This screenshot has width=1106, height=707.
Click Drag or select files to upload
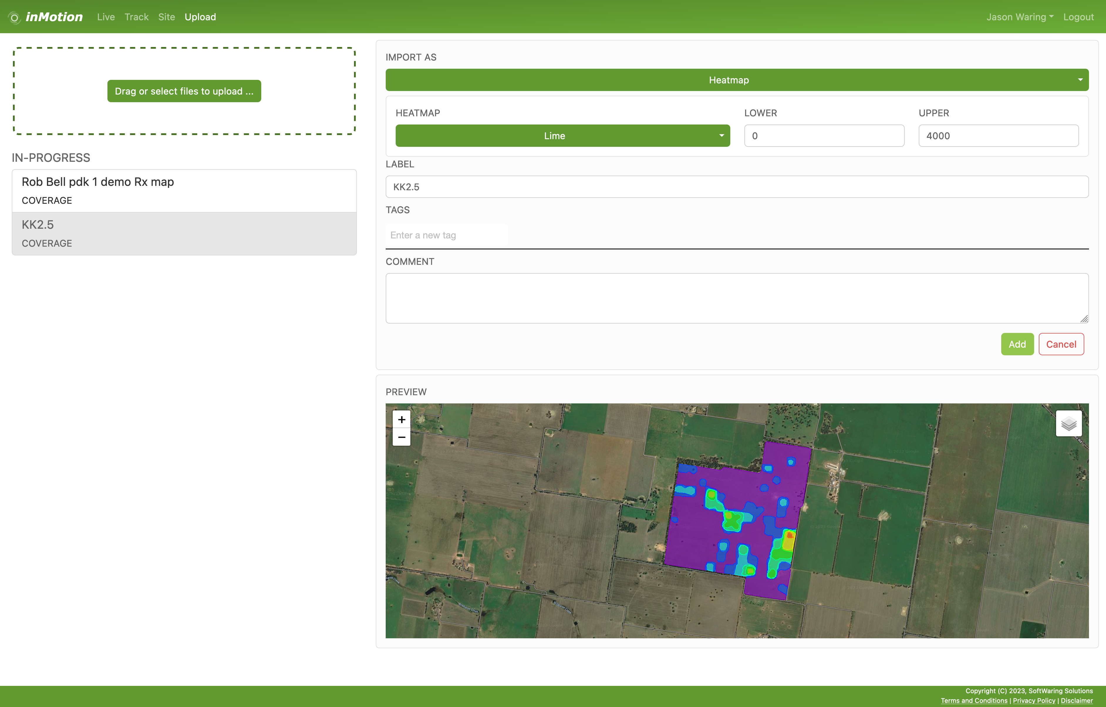[184, 91]
